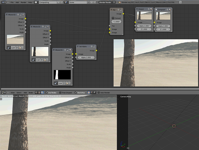Toggle preview sphere icon on g.avi node
Viewport: 199px width, 150px height.
(x=23, y=14)
